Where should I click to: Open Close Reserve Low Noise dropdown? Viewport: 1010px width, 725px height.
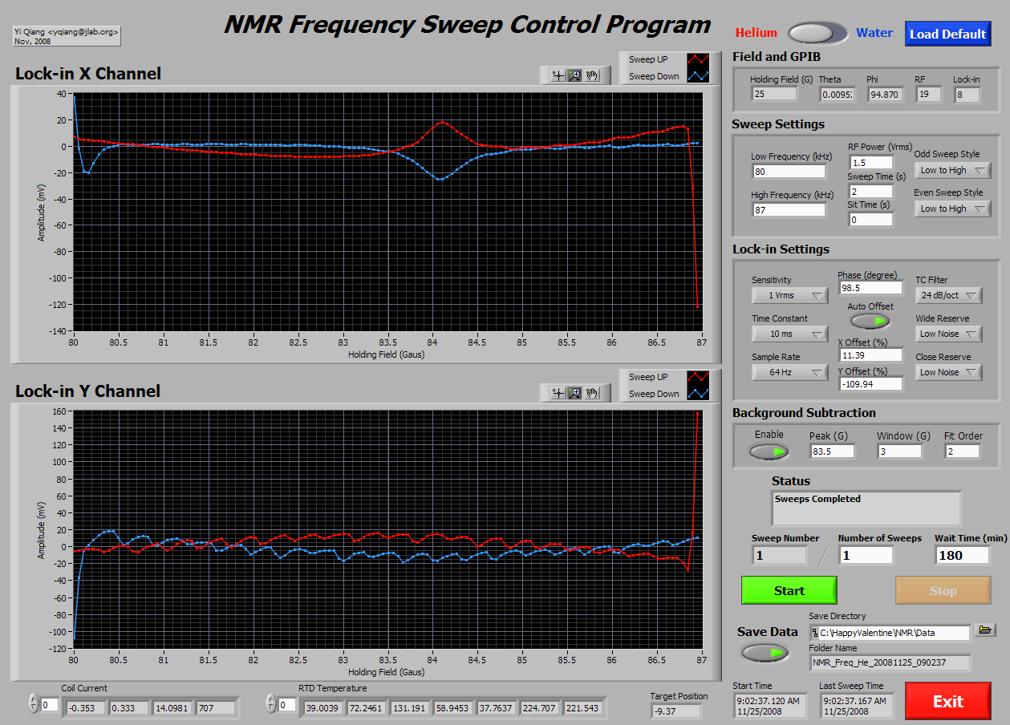click(x=949, y=372)
